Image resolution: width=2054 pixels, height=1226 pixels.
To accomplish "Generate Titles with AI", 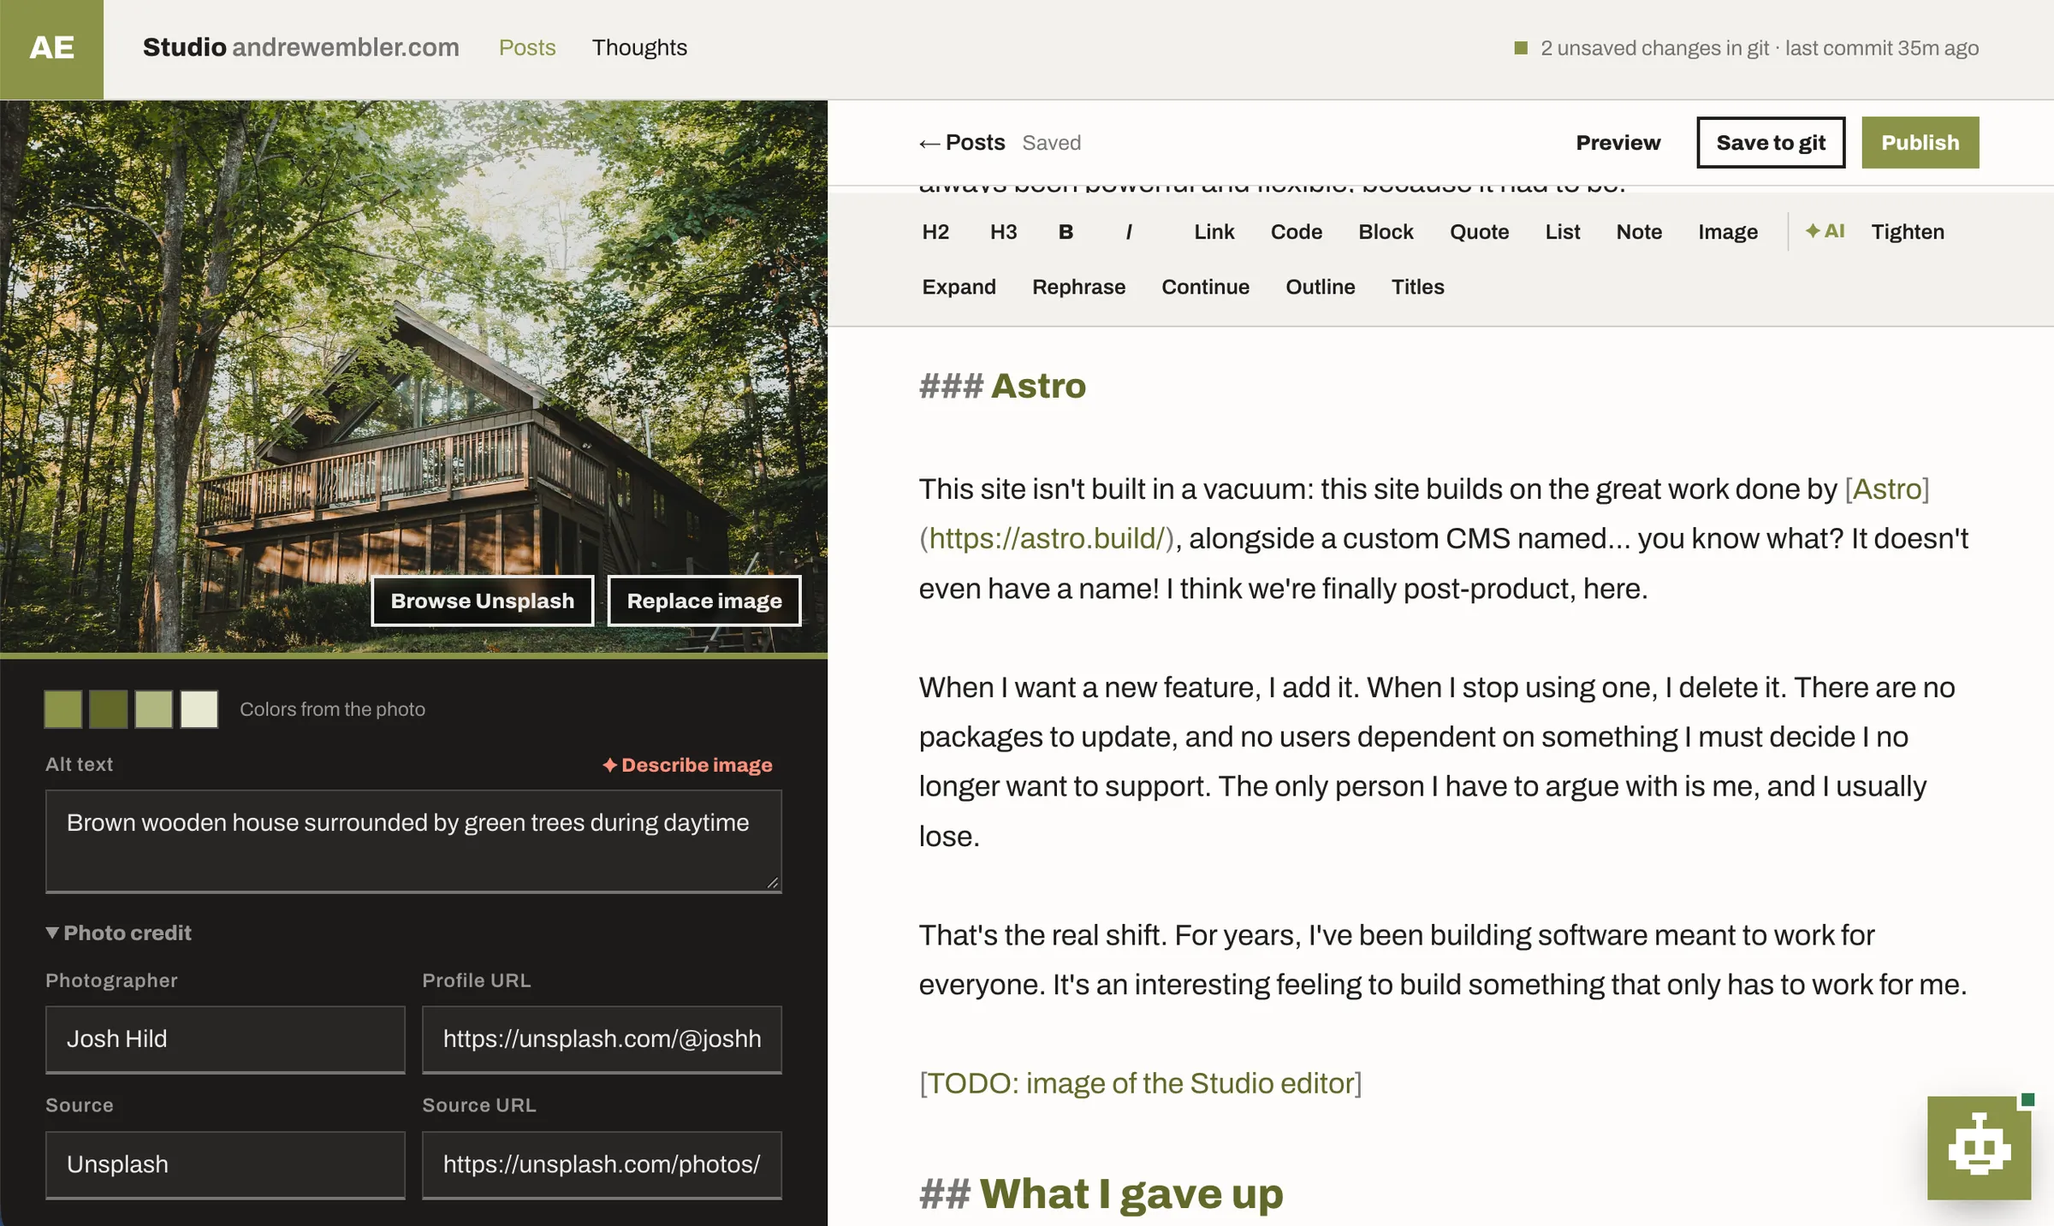I will (1417, 287).
